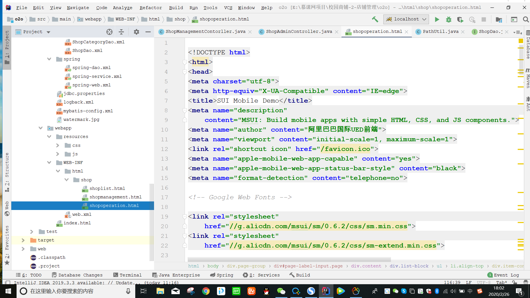530x298 pixels.
Task: Open the Database side panel
Action: 528,45
